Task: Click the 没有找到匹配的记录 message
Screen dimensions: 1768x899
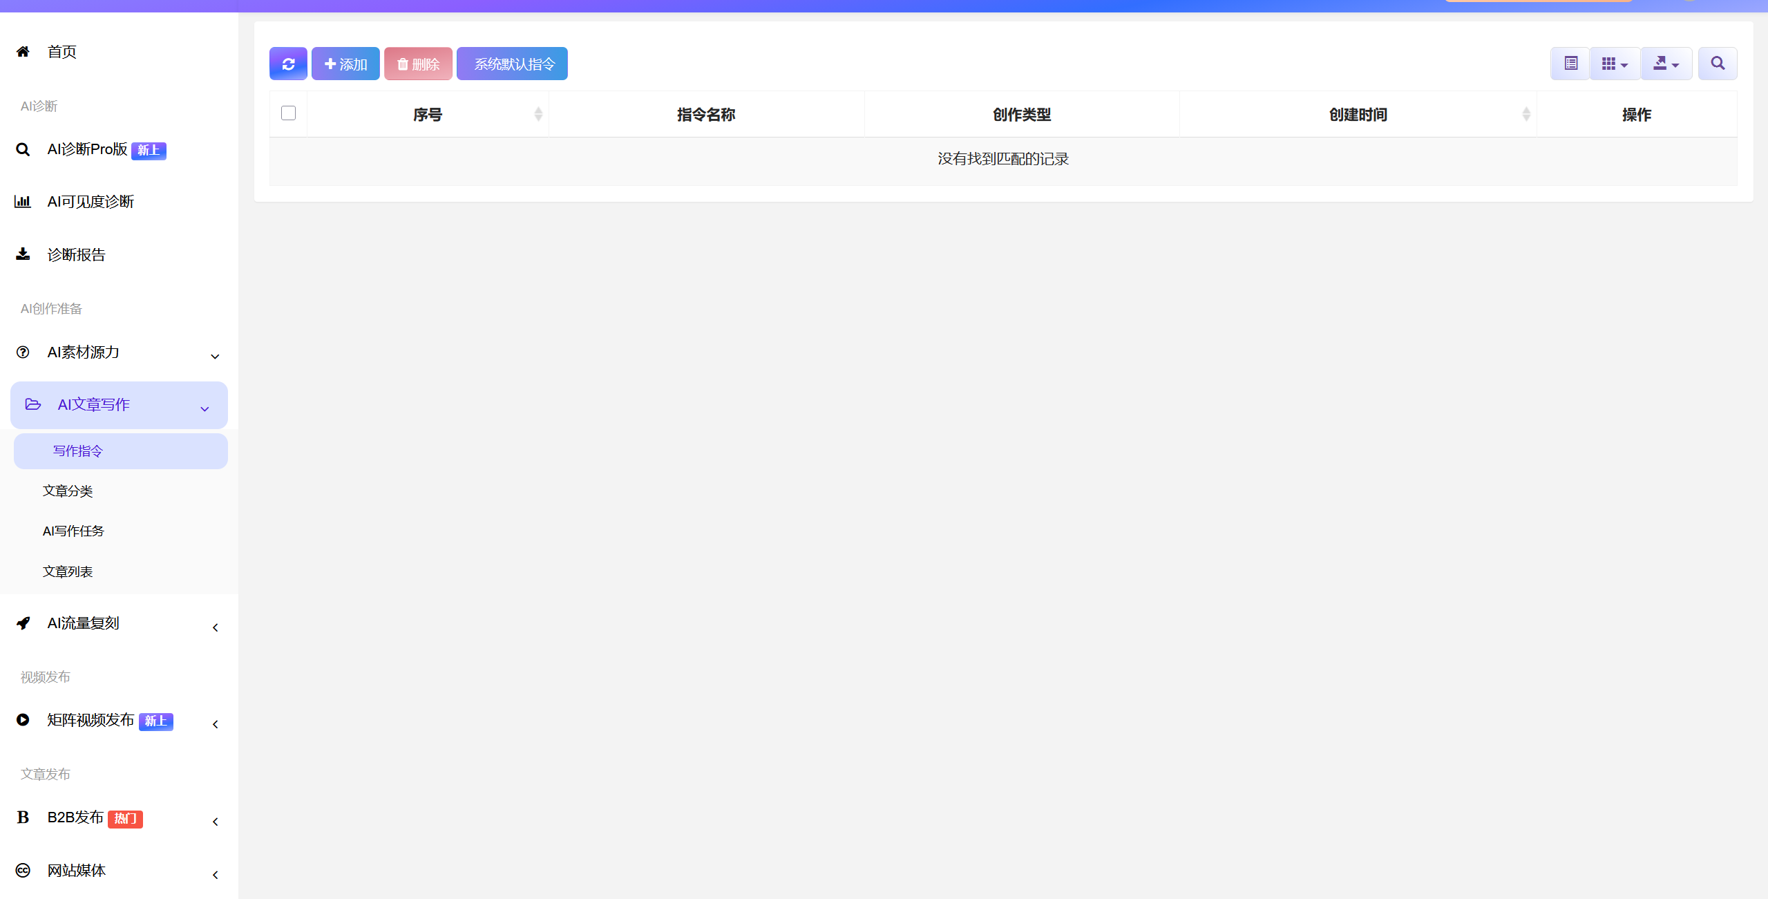Action: (x=1003, y=159)
